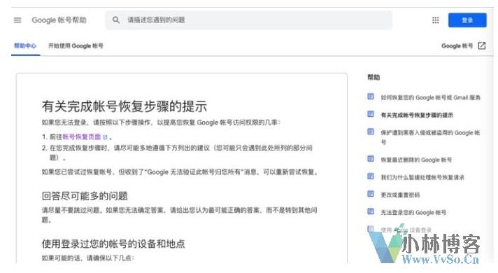Open the hamburger main menu
This screenshot has height=273, width=498.
tap(17, 20)
